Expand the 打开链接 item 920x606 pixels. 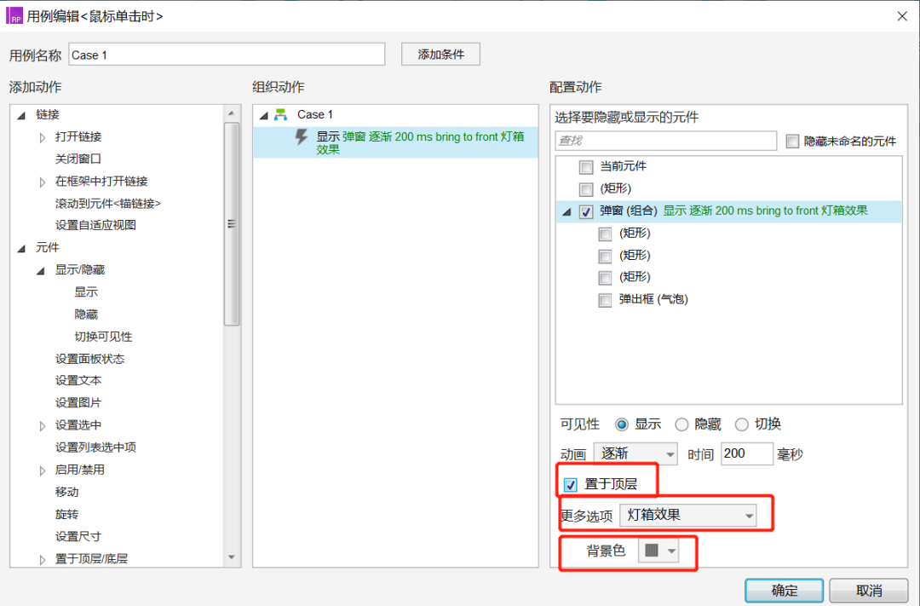click(43, 137)
